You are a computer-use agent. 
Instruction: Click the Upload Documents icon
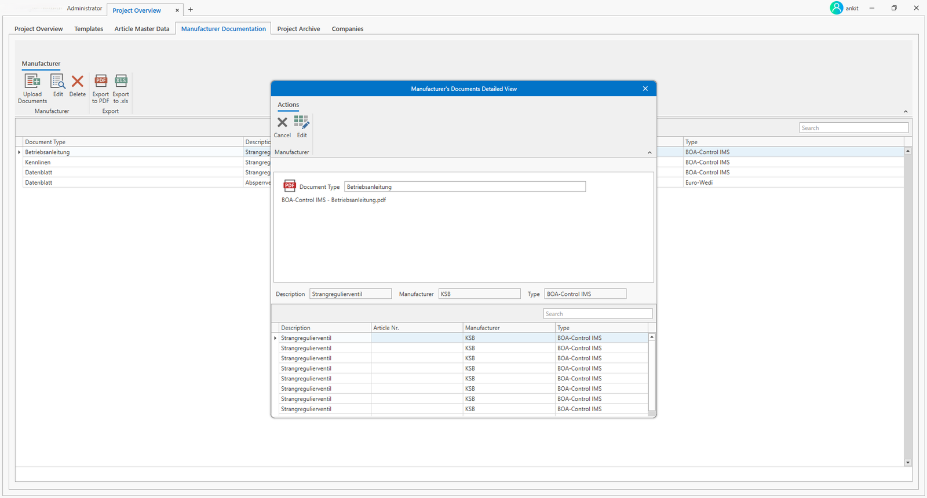[x=32, y=82]
